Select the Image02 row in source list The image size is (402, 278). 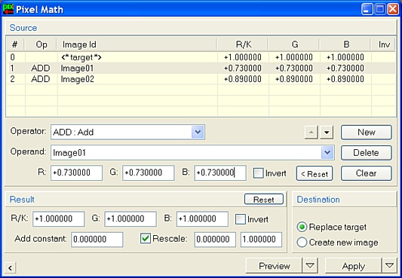[201, 79]
